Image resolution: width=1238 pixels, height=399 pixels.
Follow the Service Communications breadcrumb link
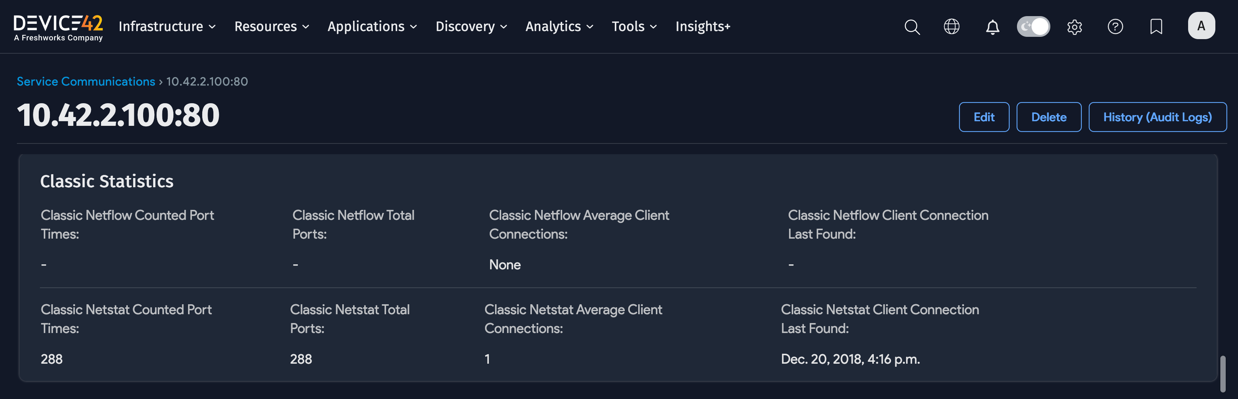tap(86, 82)
